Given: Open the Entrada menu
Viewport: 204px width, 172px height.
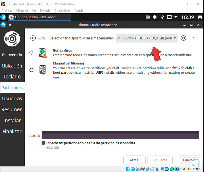Looking at the screenshot, I should coord(45,11).
